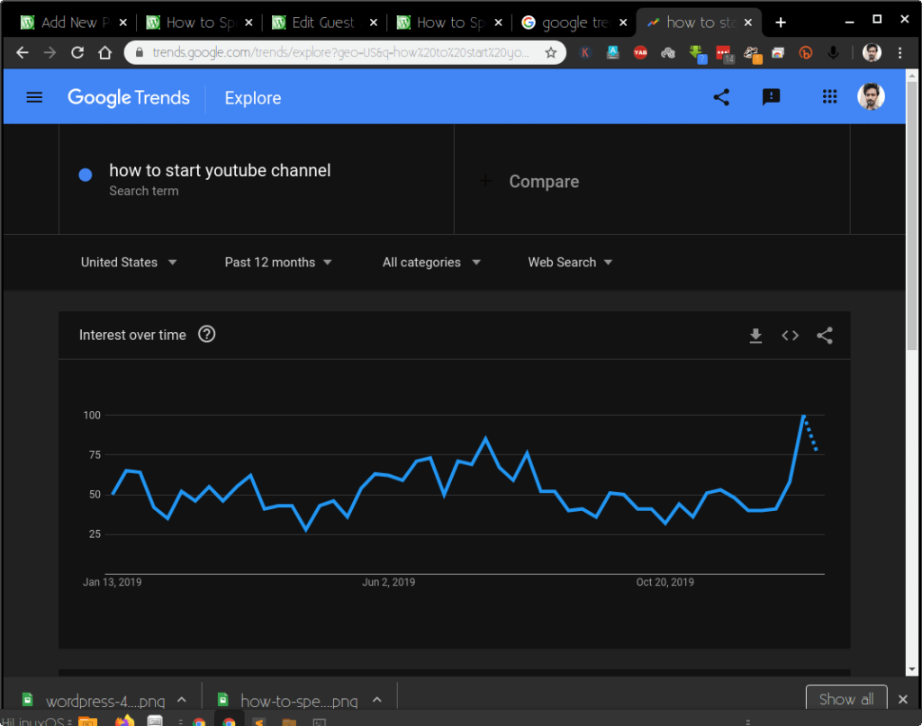Open the send feedback icon
The image size is (922, 726).
[x=771, y=97]
